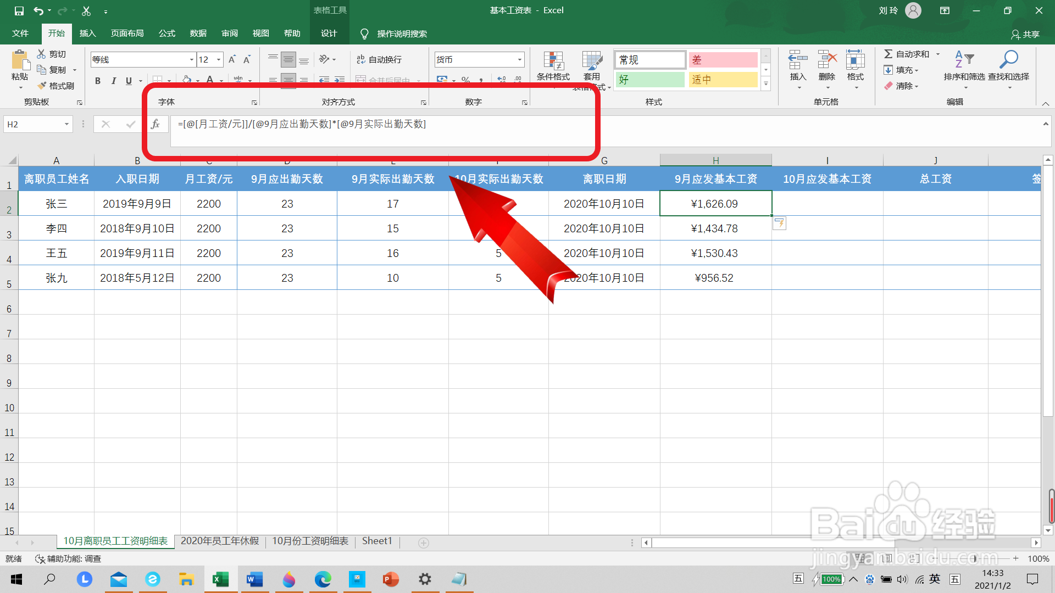Open the Name Box dropdown arrow
1055x593 pixels.
pyautogui.click(x=66, y=124)
